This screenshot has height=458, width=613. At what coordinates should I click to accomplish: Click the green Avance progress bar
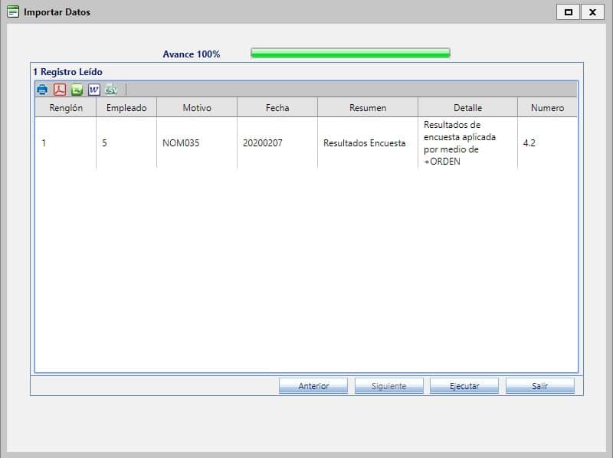click(x=350, y=54)
